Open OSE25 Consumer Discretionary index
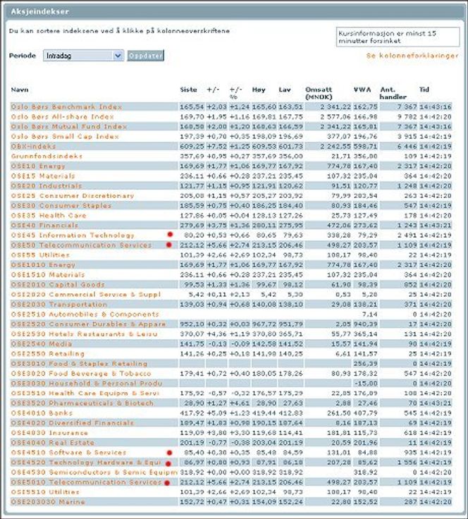 tap(73, 195)
